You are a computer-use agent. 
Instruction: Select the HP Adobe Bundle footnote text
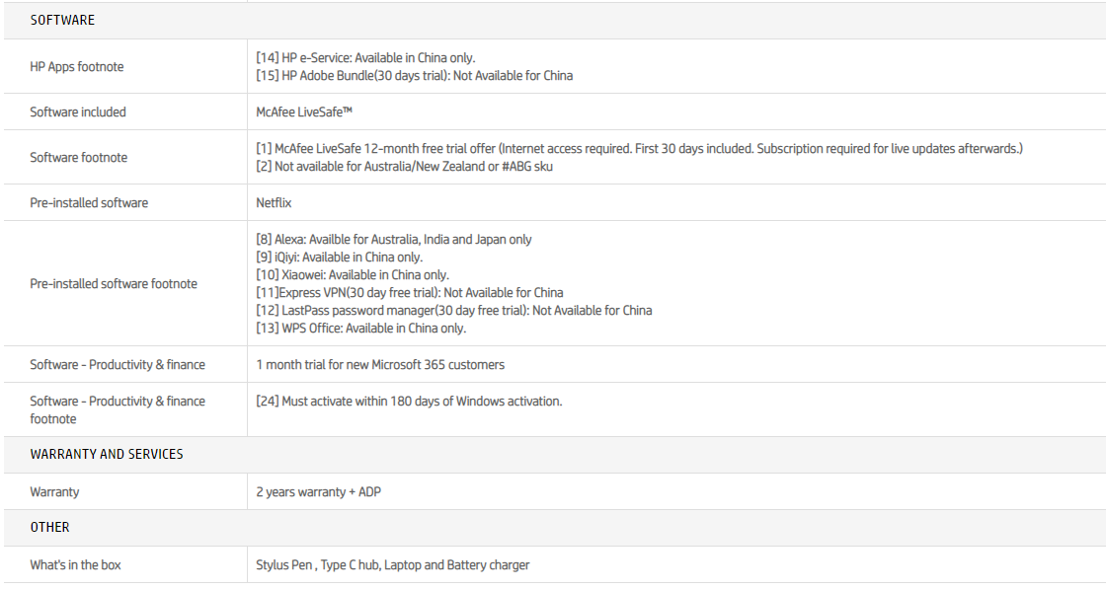click(414, 76)
